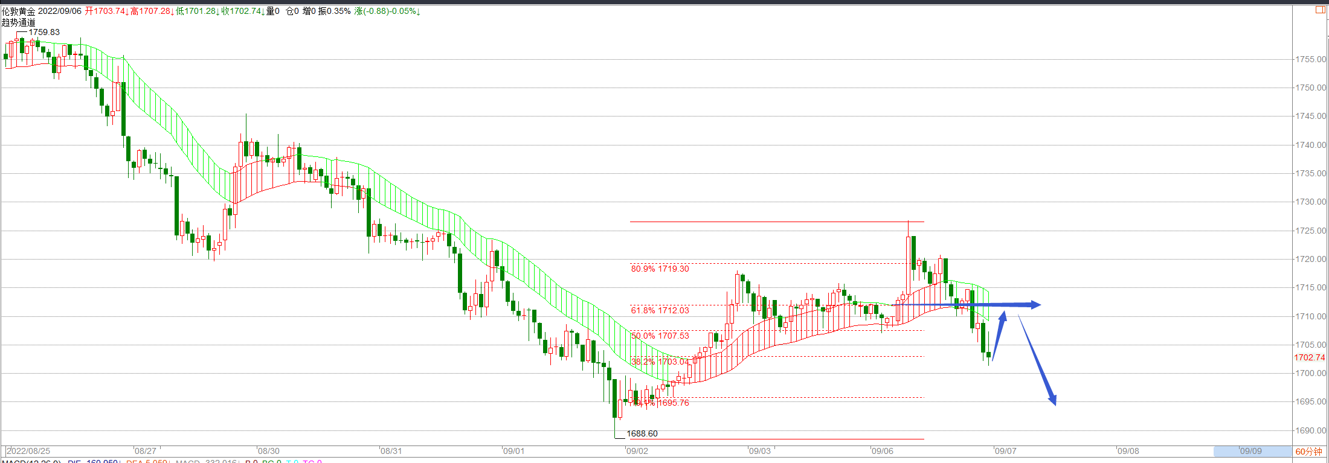Click the header date 2022/09/06
1329x463 pixels.
pos(60,11)
